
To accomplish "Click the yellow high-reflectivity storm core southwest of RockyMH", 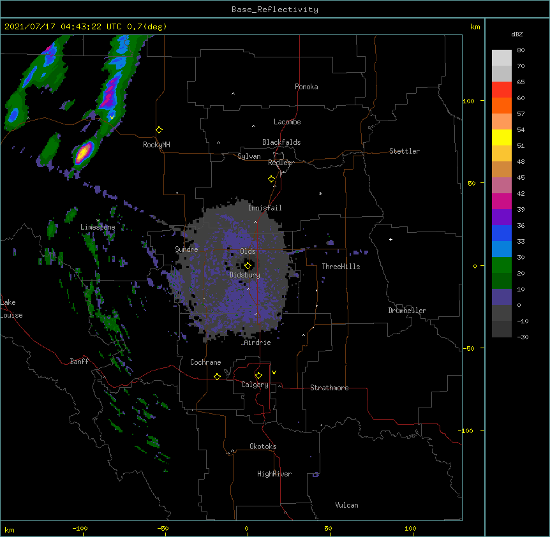I will tap(83, 152).
